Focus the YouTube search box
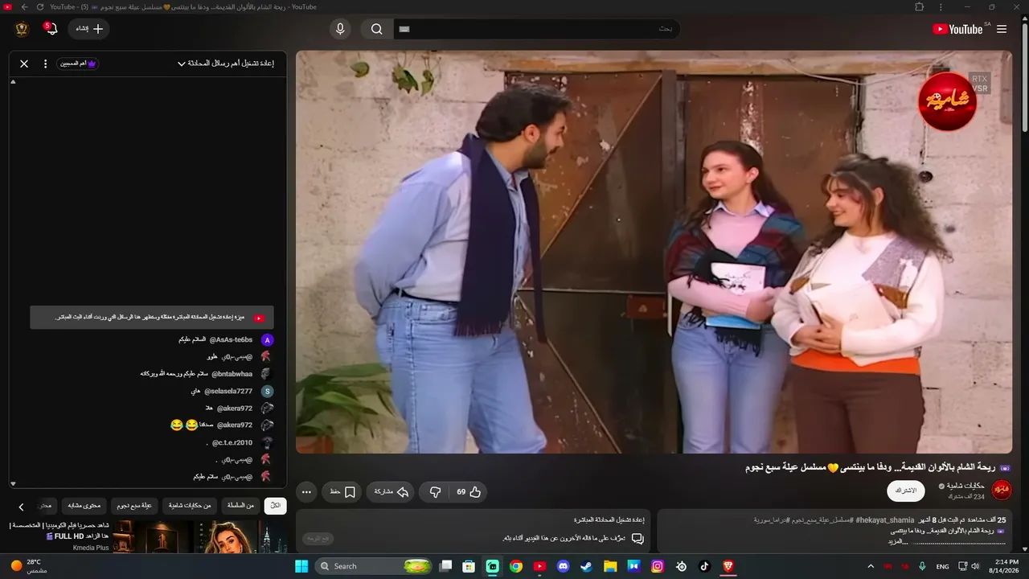Screen dimensions: 1029x579 click(x=536, y=29)
